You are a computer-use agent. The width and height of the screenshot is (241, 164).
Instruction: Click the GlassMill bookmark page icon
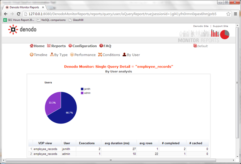[70, 20]
